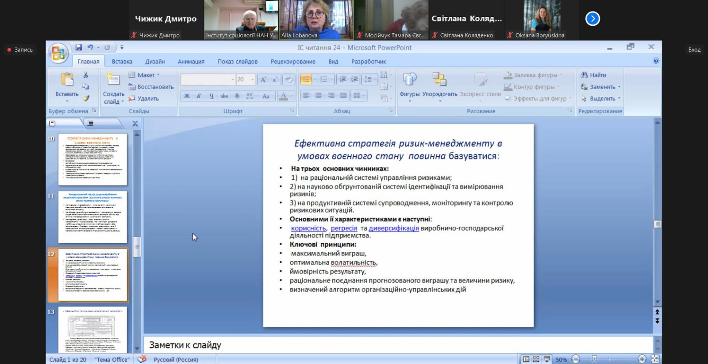Copy selection using the Copy icon

[x=86, y=86]
